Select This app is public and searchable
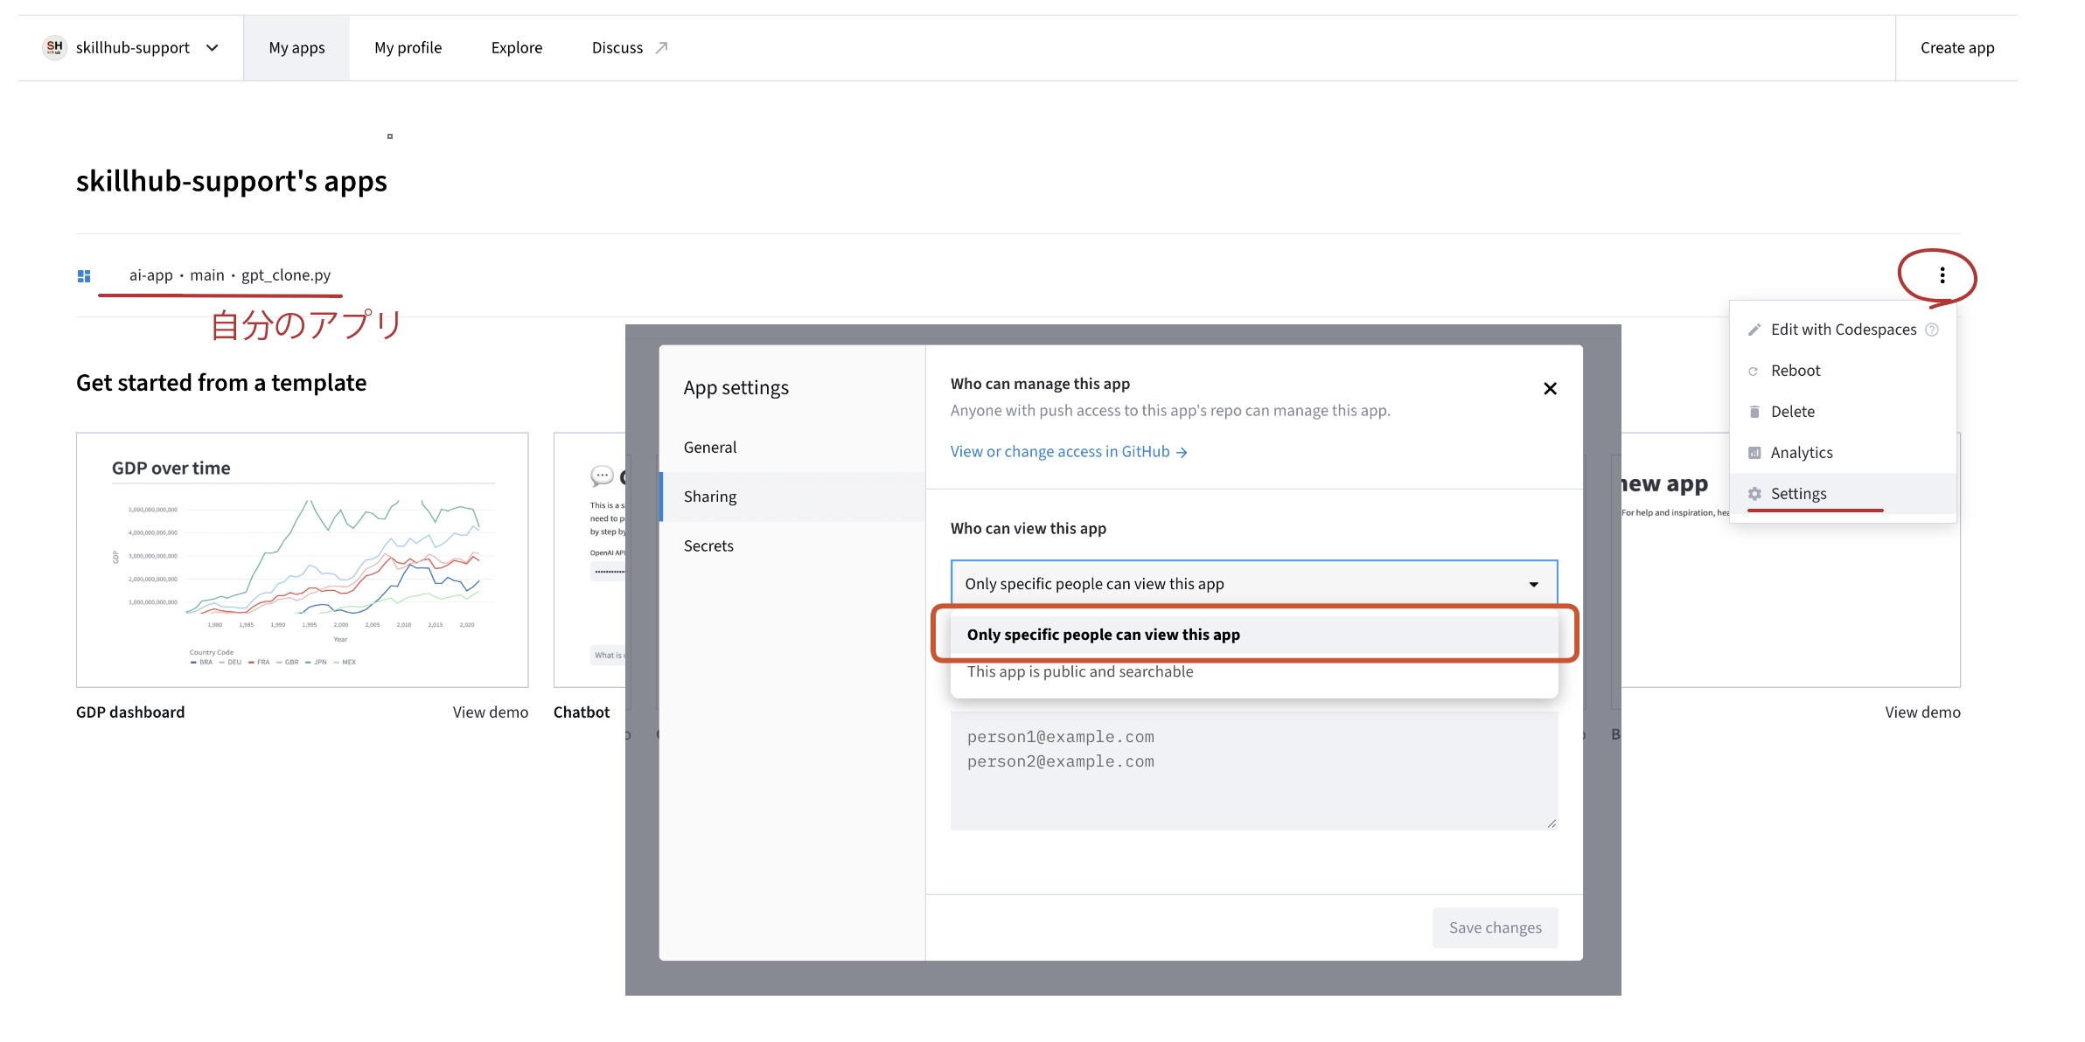2085x1042 pixels. pyautogui.click(x=1254, y=672)
